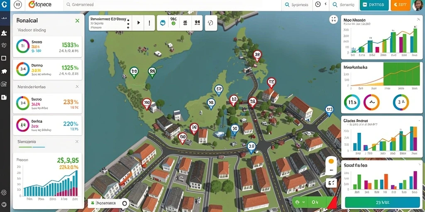This screenshot has height=212, width=425.
Task: Click the exclamation mark alert icon
Action: coord(149,23)
